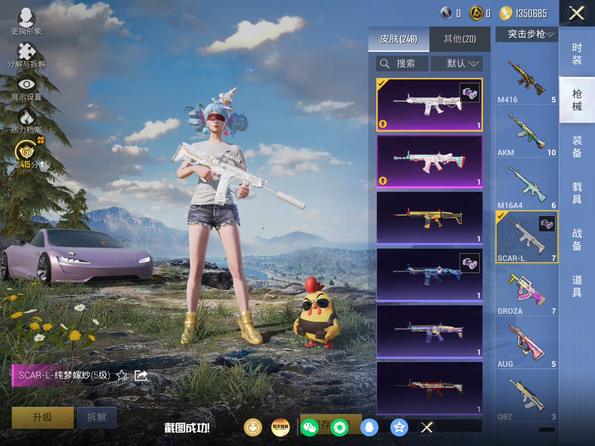Share to QQ Zone star icon
Screen dimensions: 595x446
[399, 427]
